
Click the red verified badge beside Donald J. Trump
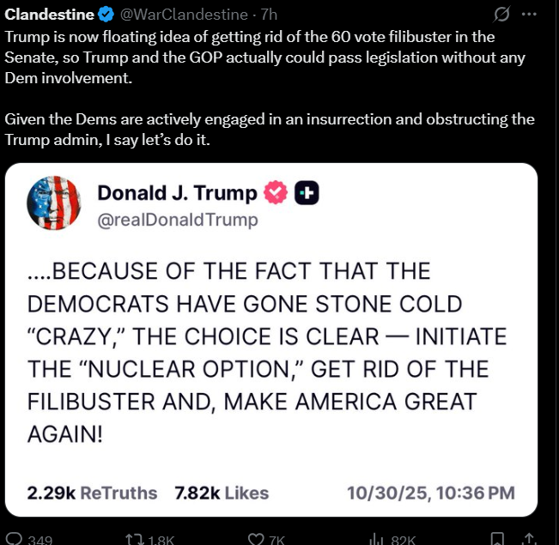point(275,194)
